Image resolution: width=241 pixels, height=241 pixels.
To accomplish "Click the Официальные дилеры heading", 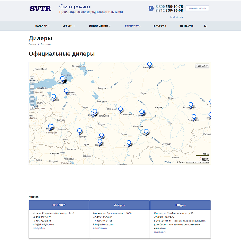I will [x=62, y=54].
